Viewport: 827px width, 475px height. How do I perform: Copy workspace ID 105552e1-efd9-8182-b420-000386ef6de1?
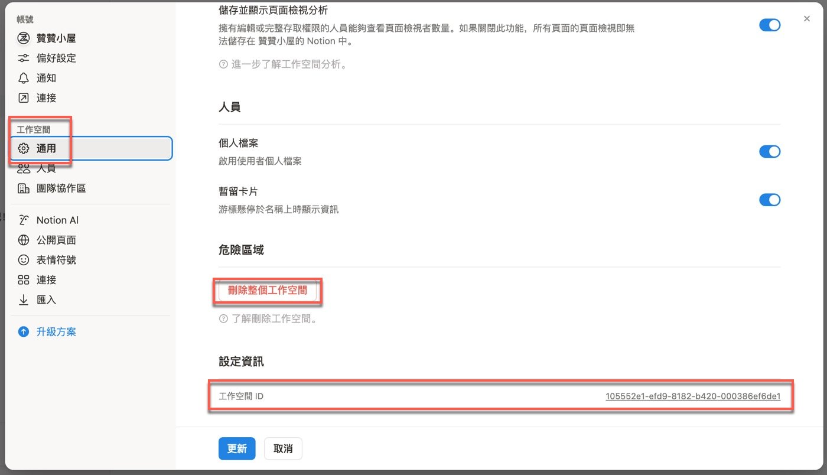point(693,396)
